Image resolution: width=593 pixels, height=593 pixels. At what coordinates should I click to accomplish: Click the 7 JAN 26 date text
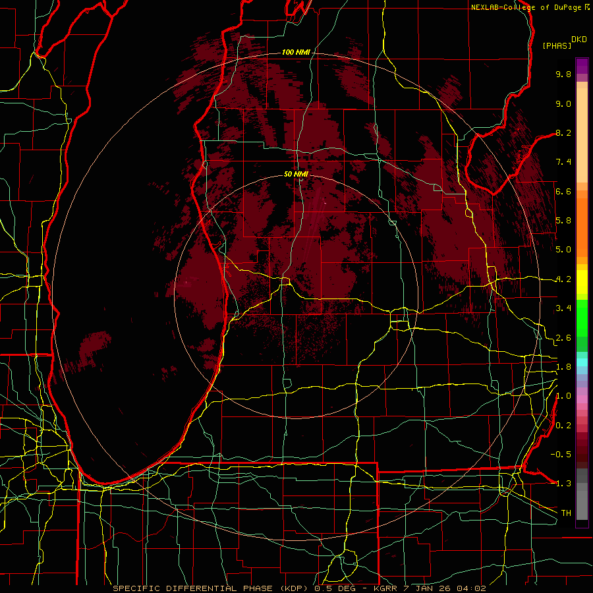point(427,588)
